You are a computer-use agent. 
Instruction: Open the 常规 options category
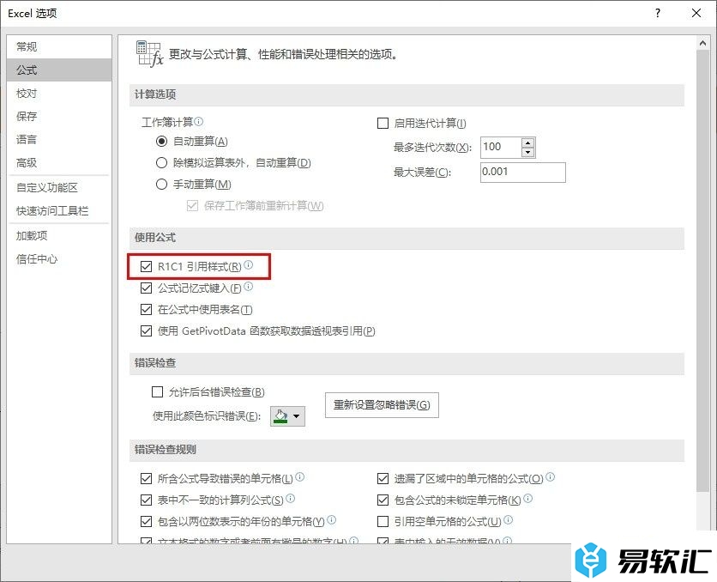59,46
